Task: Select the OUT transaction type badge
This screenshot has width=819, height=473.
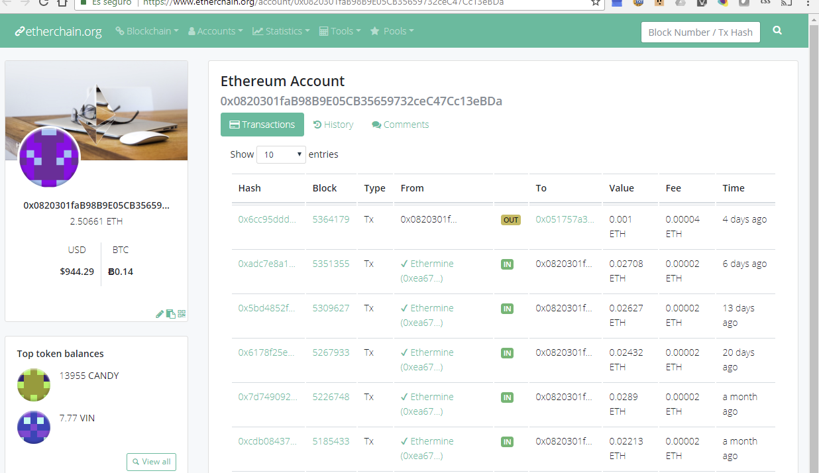Action: (510, 219)
